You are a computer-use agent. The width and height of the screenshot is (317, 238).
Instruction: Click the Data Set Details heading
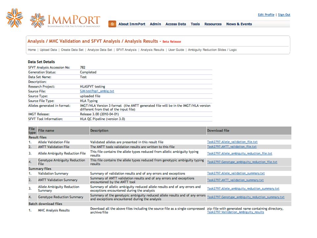click(x=41, y=62)
